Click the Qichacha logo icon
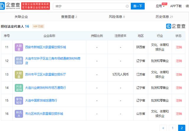189x131 pixels. pyautogui.click(x=2, y=6)
